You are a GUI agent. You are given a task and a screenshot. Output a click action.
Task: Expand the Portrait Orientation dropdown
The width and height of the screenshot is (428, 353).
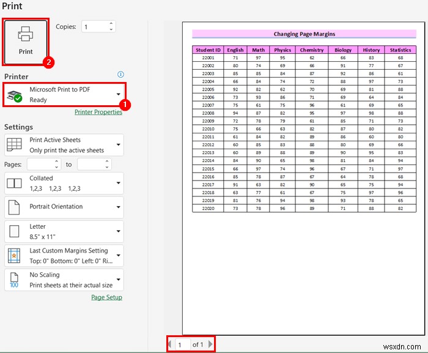pos(64,207)
